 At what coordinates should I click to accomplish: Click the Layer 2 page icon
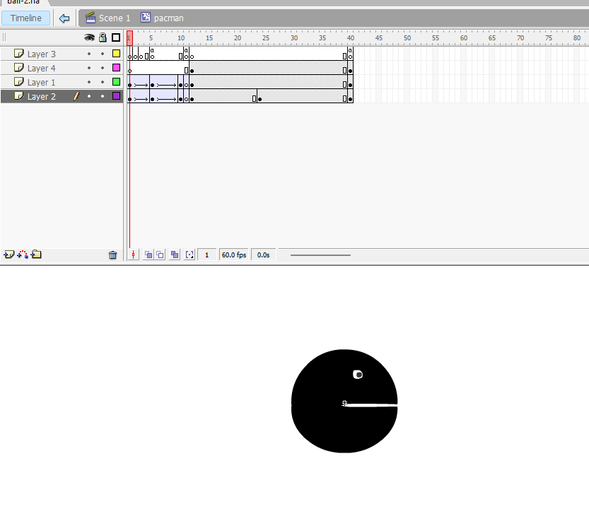(19, 96)
